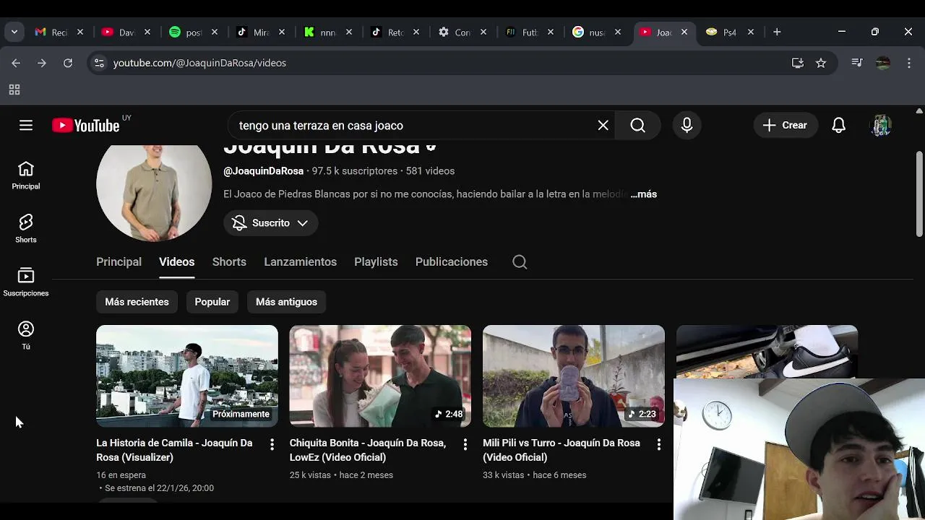Open the account avatar menu
Screen dimensions: 925x520
[880, 126]
